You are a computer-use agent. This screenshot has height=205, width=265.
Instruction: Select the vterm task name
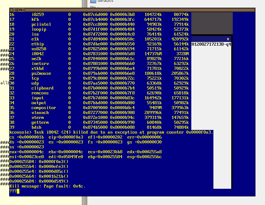pos(38,117)
